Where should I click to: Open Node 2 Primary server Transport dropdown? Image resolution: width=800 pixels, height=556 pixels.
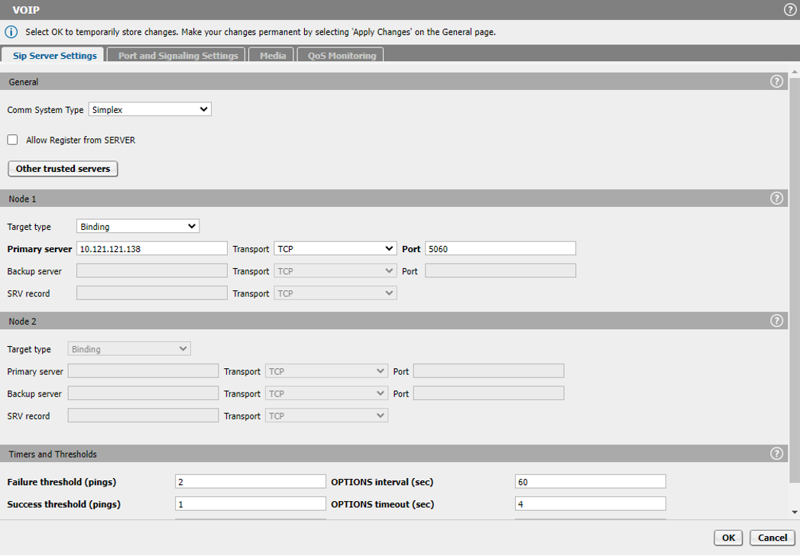pyautogui.click(x=326, y=371)
